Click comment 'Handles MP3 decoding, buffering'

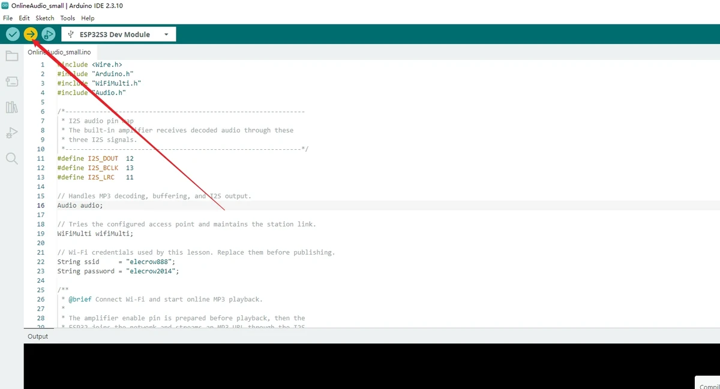[x=154, y=196]
